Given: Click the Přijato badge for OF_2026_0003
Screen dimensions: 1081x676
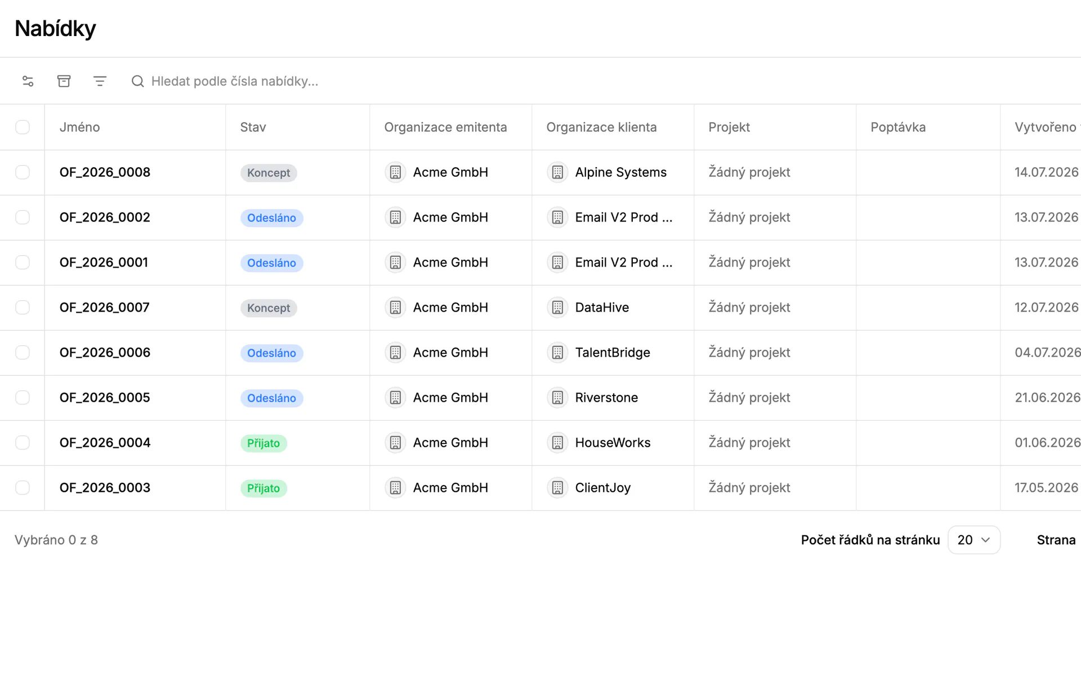Looking at the screenshot, I should pos(263,488).
